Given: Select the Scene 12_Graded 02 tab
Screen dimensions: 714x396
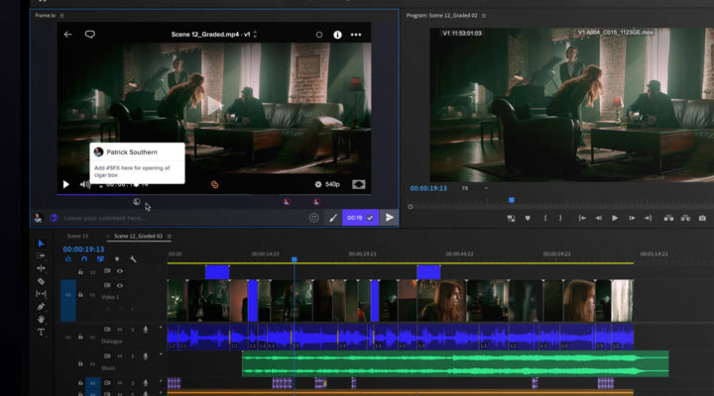Looking at the screenshot, I should click(139, 236).
